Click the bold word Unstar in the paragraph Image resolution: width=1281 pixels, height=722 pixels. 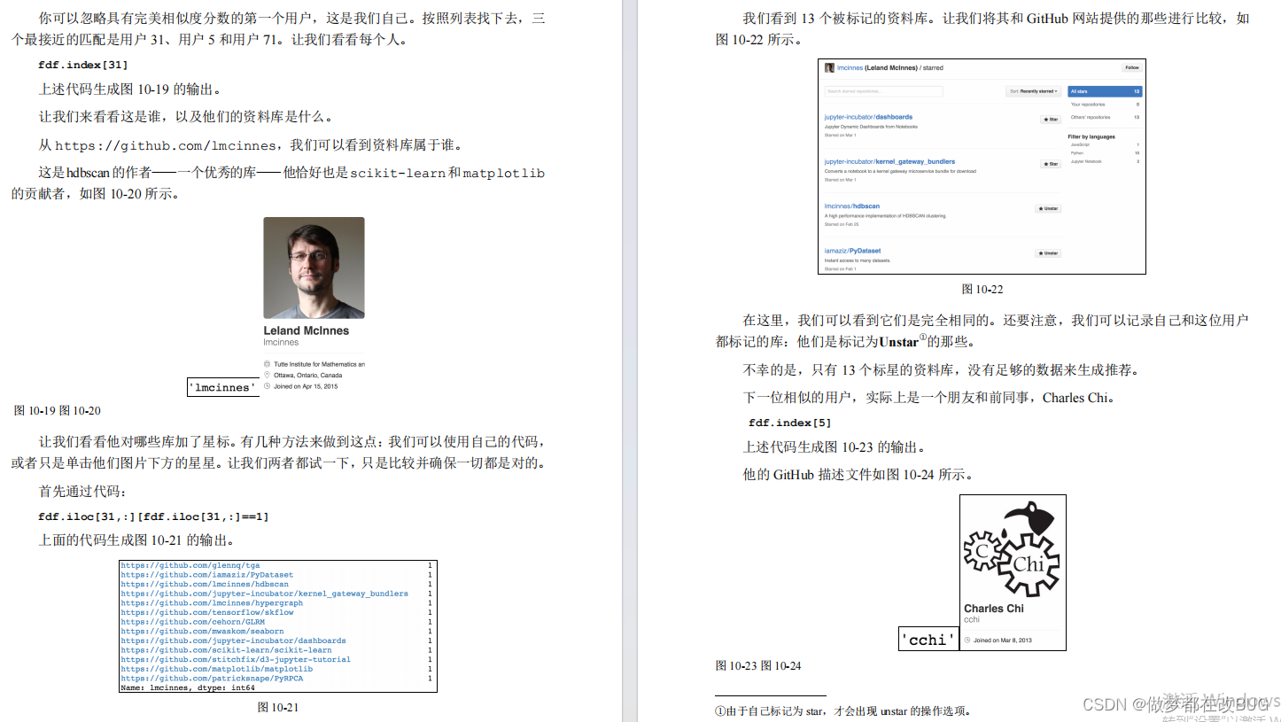point(898,342)
